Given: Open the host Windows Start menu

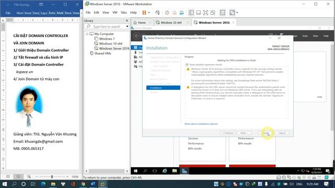Looking at the screenshot, I should point(5,184).
